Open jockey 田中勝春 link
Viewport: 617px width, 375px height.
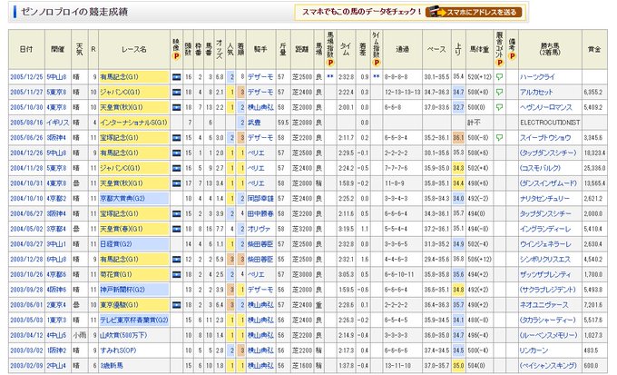pyautogui.click(x=260, y=214)
